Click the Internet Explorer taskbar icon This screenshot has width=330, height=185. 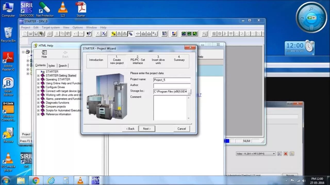(x=51, y=180)
